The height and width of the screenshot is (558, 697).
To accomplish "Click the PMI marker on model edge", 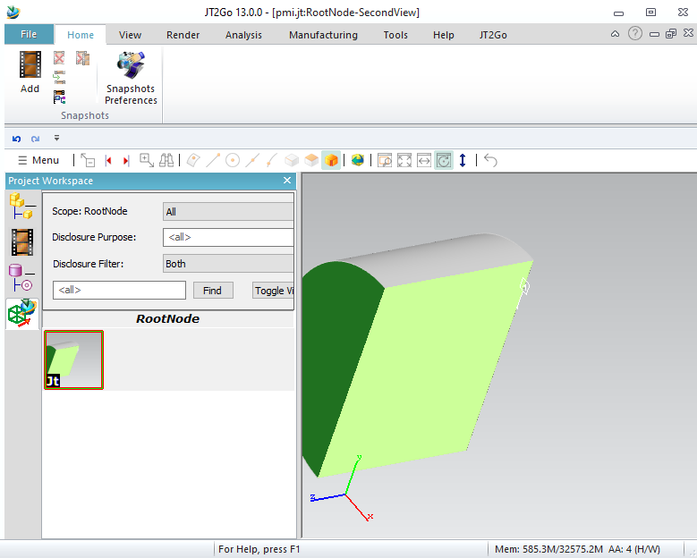I will tap(524, 286).
